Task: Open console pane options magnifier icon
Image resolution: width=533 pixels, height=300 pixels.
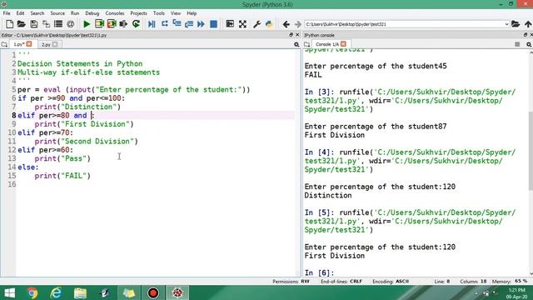Action: click(x=529, y=44)
